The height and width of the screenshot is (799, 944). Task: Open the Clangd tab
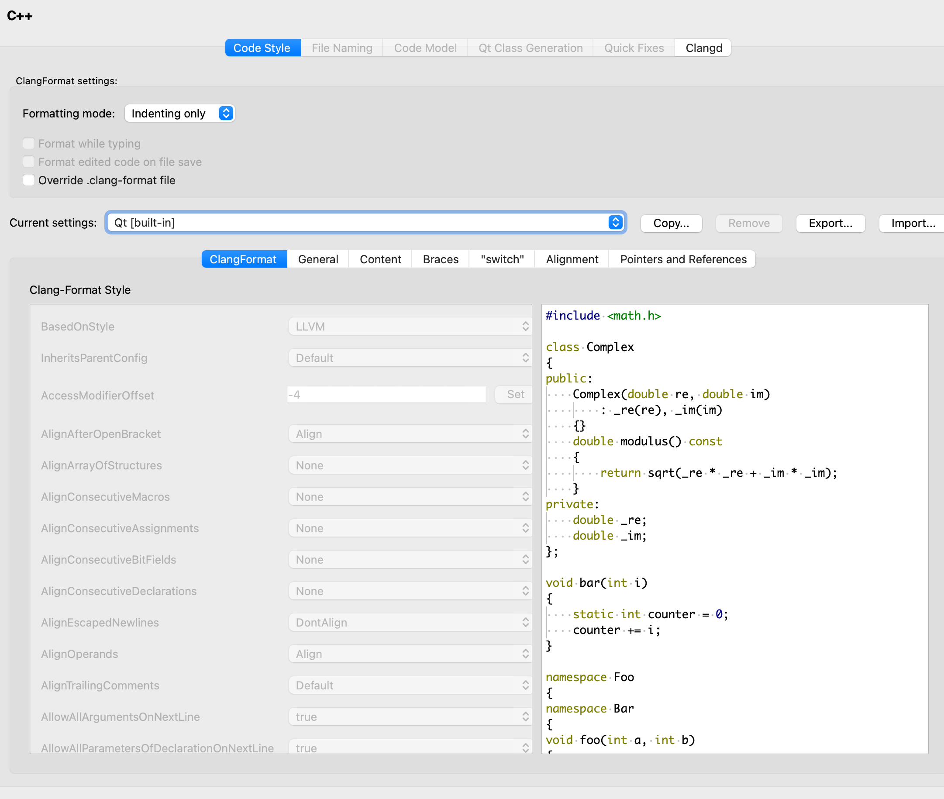coord(703,48)
